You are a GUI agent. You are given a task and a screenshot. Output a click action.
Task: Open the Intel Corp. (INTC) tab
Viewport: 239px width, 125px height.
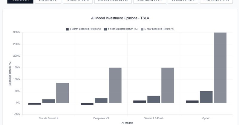click(x=216, y=1)
